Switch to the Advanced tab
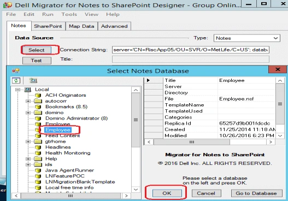Screen dimensions: 288x201 tap(114, 26)
